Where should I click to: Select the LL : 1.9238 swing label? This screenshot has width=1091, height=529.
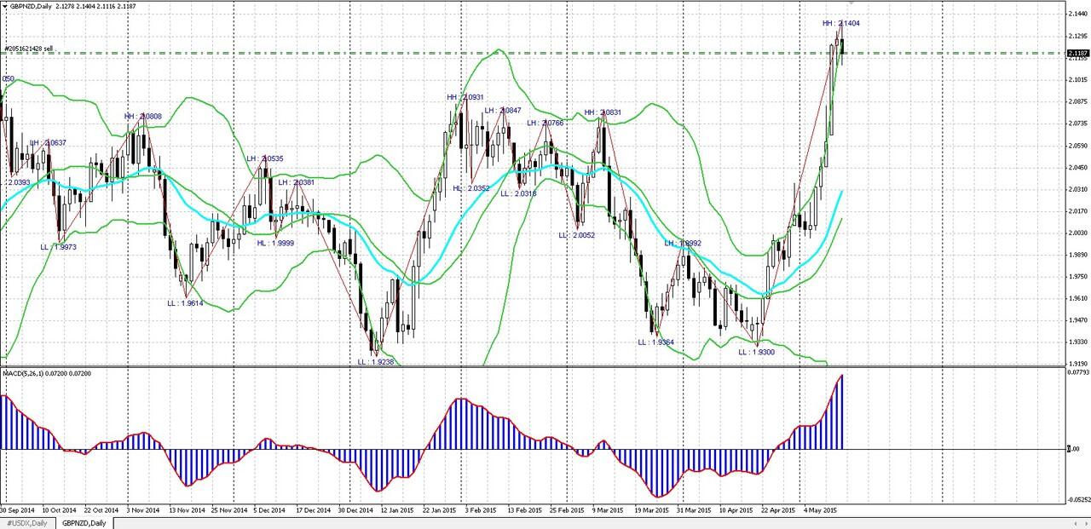click(375, 361)
